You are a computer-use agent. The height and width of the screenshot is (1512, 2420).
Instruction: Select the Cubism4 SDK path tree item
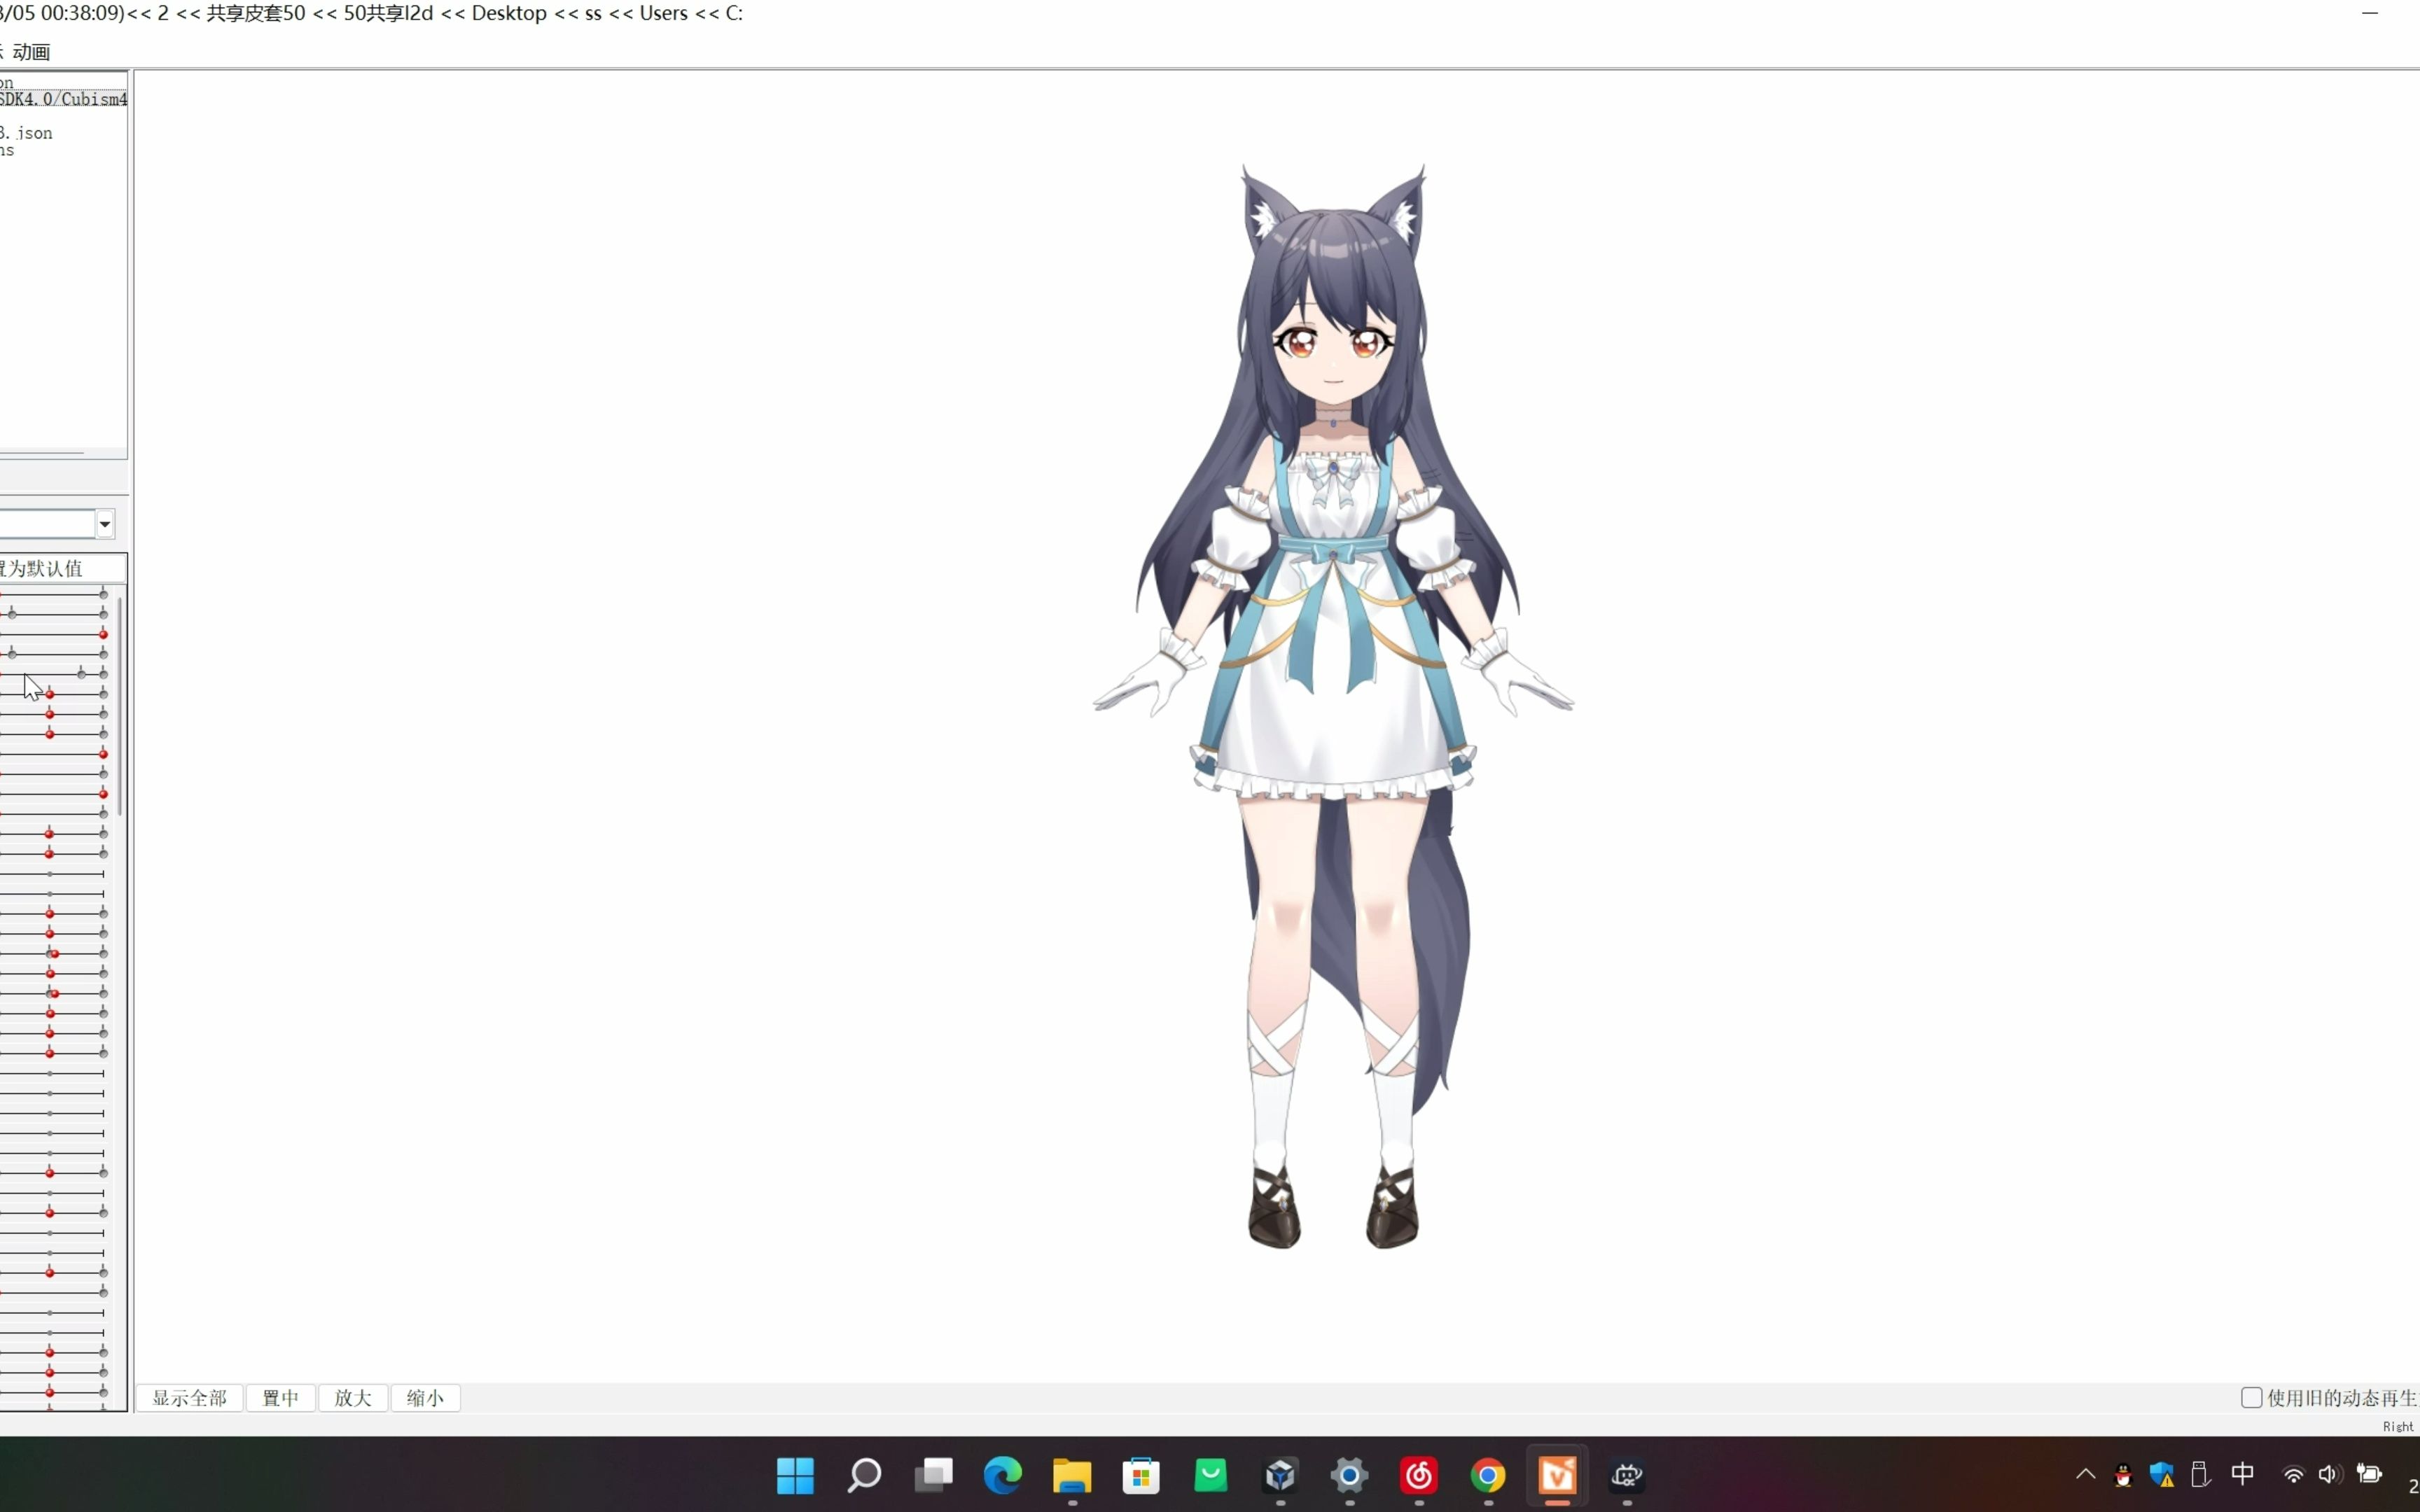[62, 99]
